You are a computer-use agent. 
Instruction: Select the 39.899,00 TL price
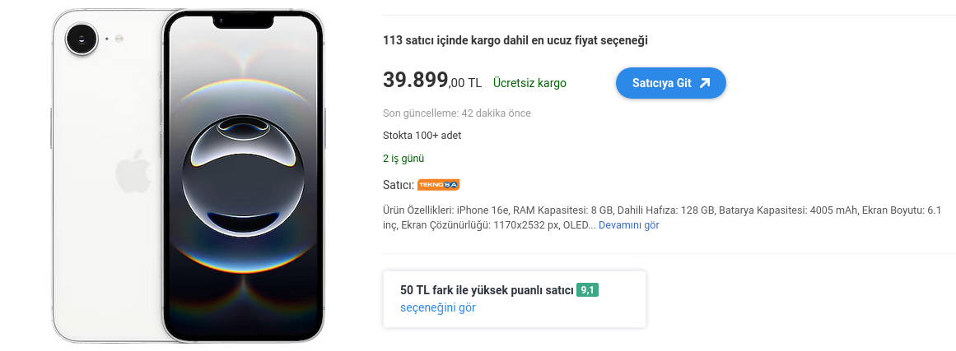click(x=432, y=81)
